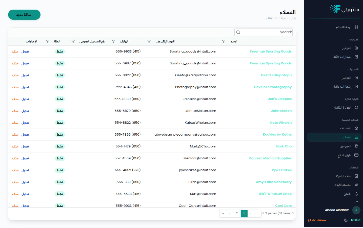The image size is (363, 228).
Task: Click the disabled previous page arrow
Action: pos(251,214)
